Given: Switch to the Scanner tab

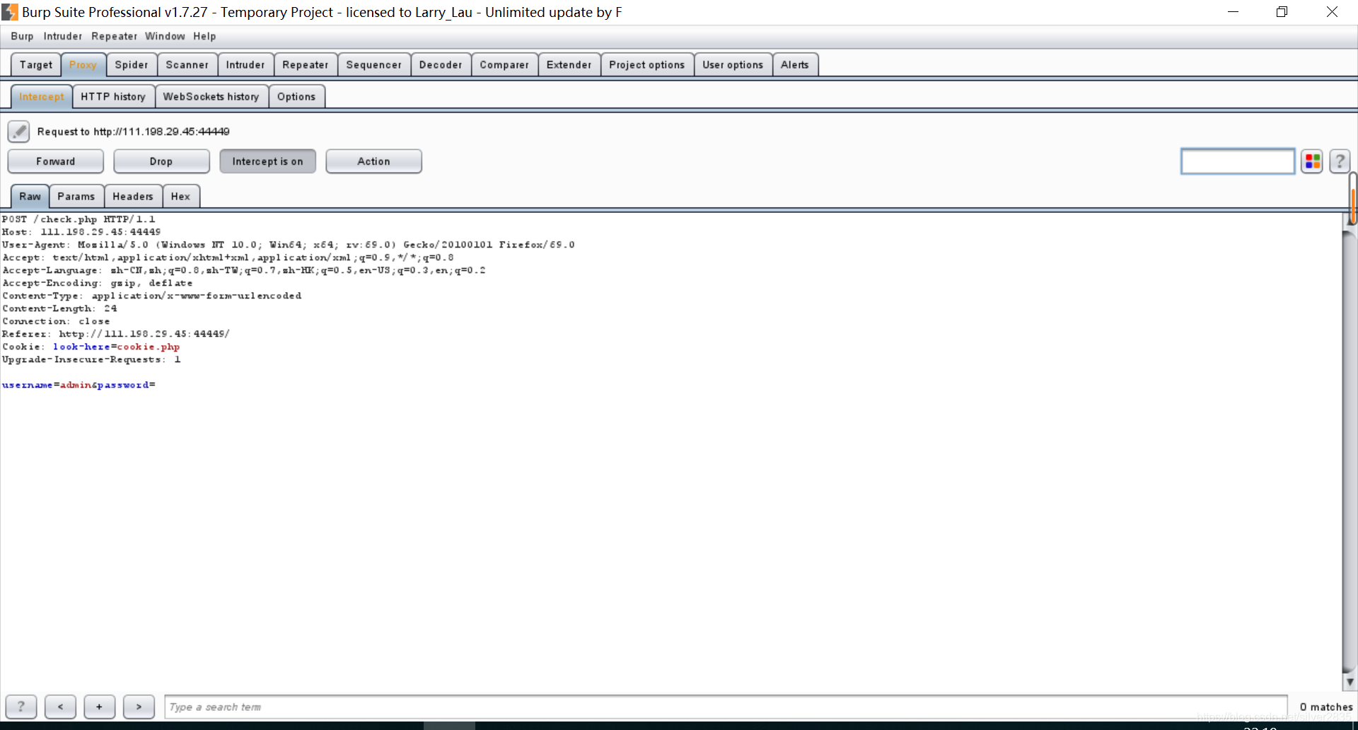Looking at the screenshot, I should (187, 64).
